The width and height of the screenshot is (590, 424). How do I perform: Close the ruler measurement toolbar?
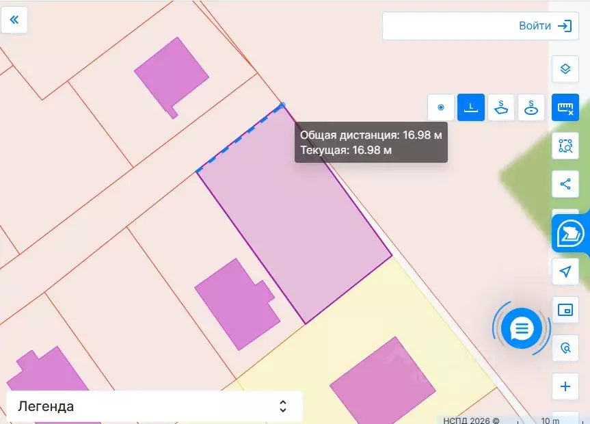click(565, 107)
